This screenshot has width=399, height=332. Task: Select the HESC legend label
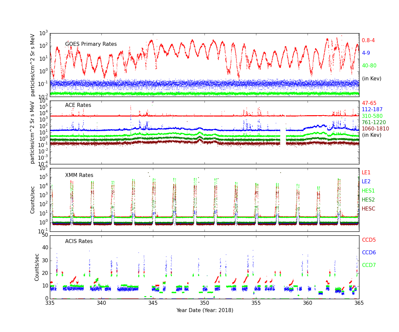[368, 209]
